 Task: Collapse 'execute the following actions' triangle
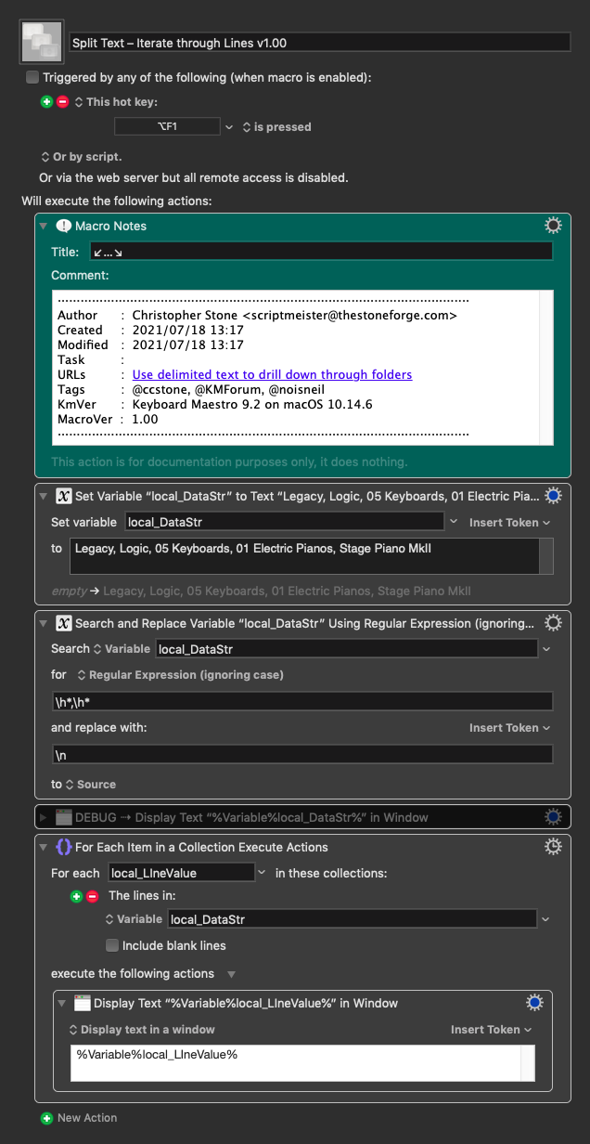click(231, 974)
